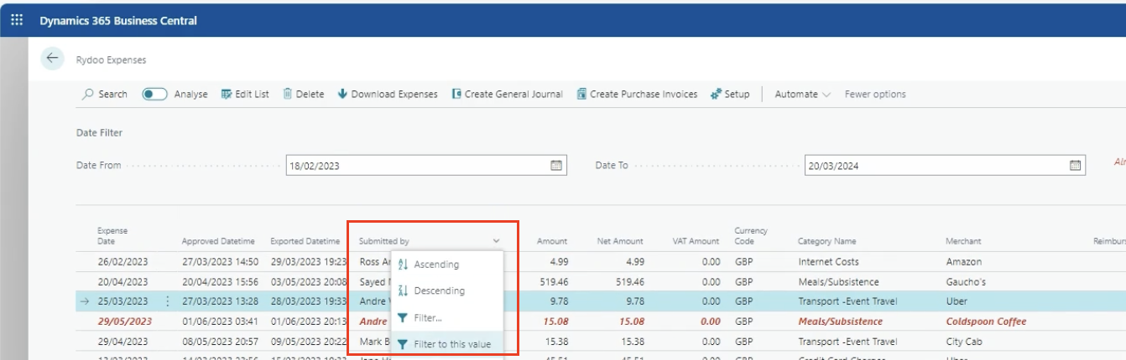
Task: Click the Category Name column header
Action: 826,241
